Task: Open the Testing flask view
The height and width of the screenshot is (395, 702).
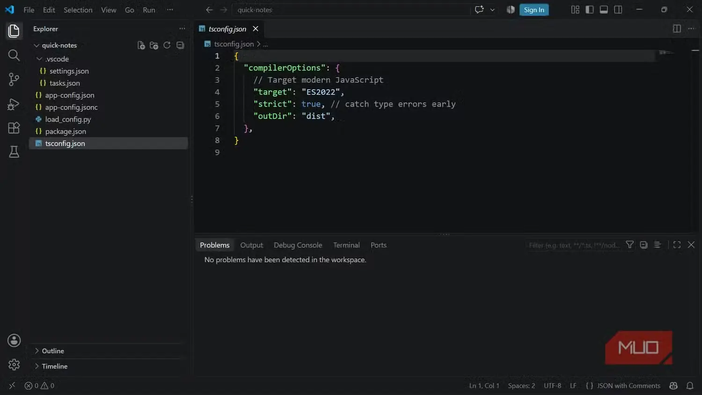Action: click(x=14, y=152)
